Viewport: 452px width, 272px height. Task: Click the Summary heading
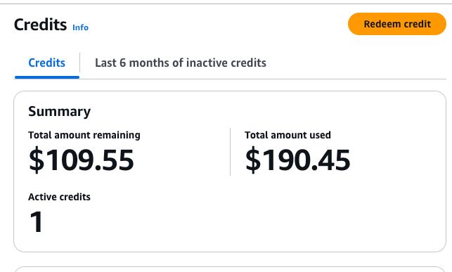point(59,111)
